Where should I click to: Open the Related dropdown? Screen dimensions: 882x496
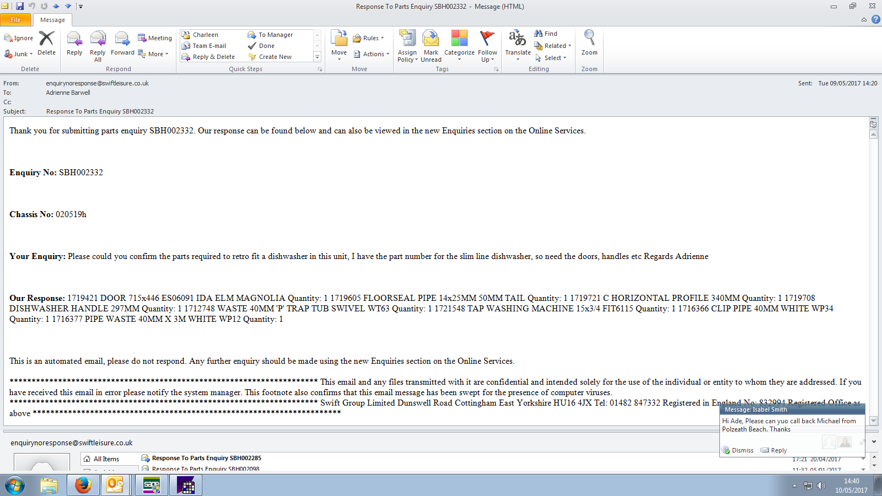(x=553, y=46)
